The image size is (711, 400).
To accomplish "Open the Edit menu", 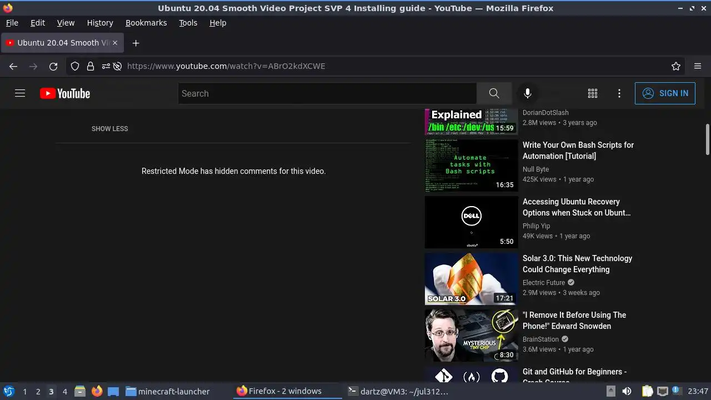I will coord(38,23).
